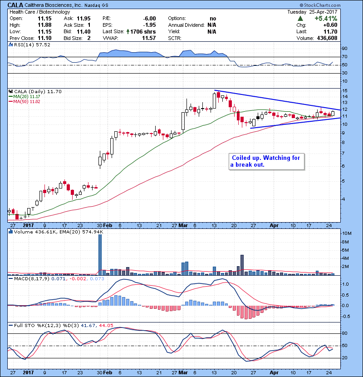Click the MA(20) 11.17 legend text
363x377 pixels.
pos(27,97)
